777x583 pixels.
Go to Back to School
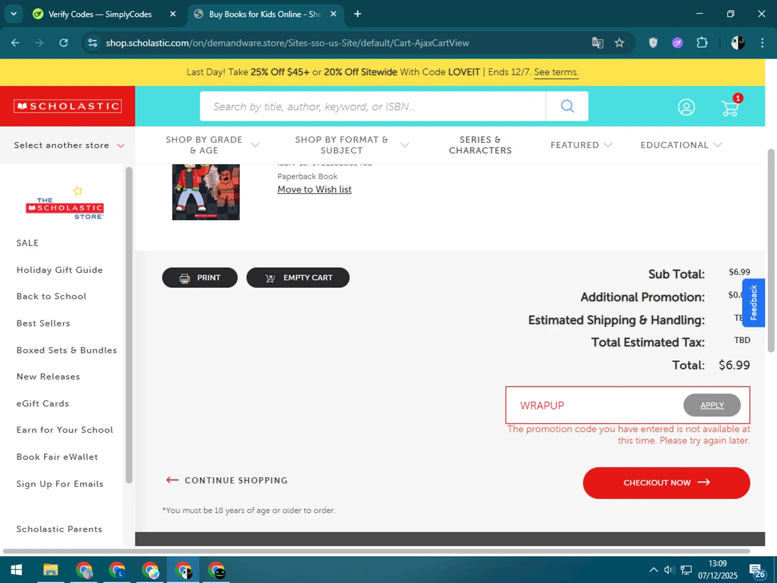(x=51, y=296)
